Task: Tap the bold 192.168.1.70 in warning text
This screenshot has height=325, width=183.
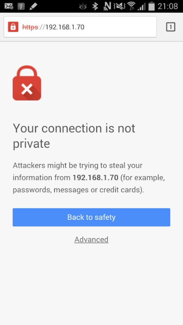Action: pyautogui.click(x=96, y=178)
